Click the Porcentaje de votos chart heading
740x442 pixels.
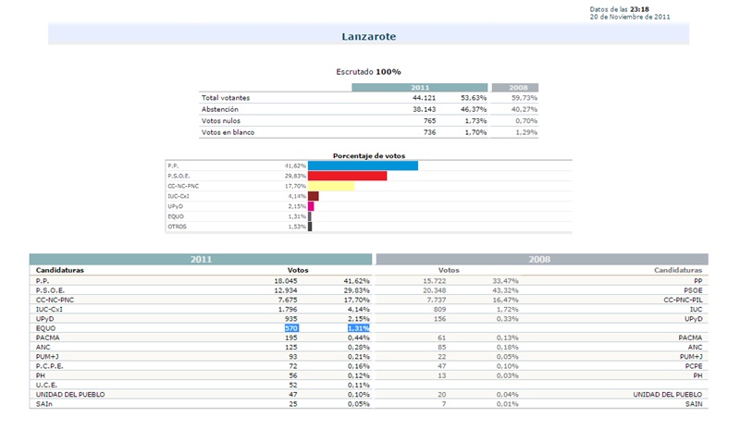pyautogui.click(x=368, y=155)
